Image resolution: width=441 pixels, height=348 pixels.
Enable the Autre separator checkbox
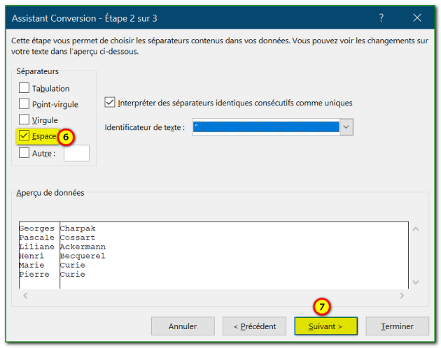click(x=24, y=153)
